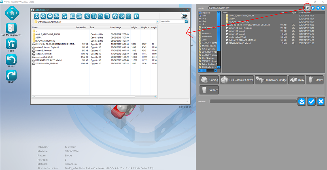327x170 pixels.
Task: Select Full Contour Crown type
Action: (237, 80)
